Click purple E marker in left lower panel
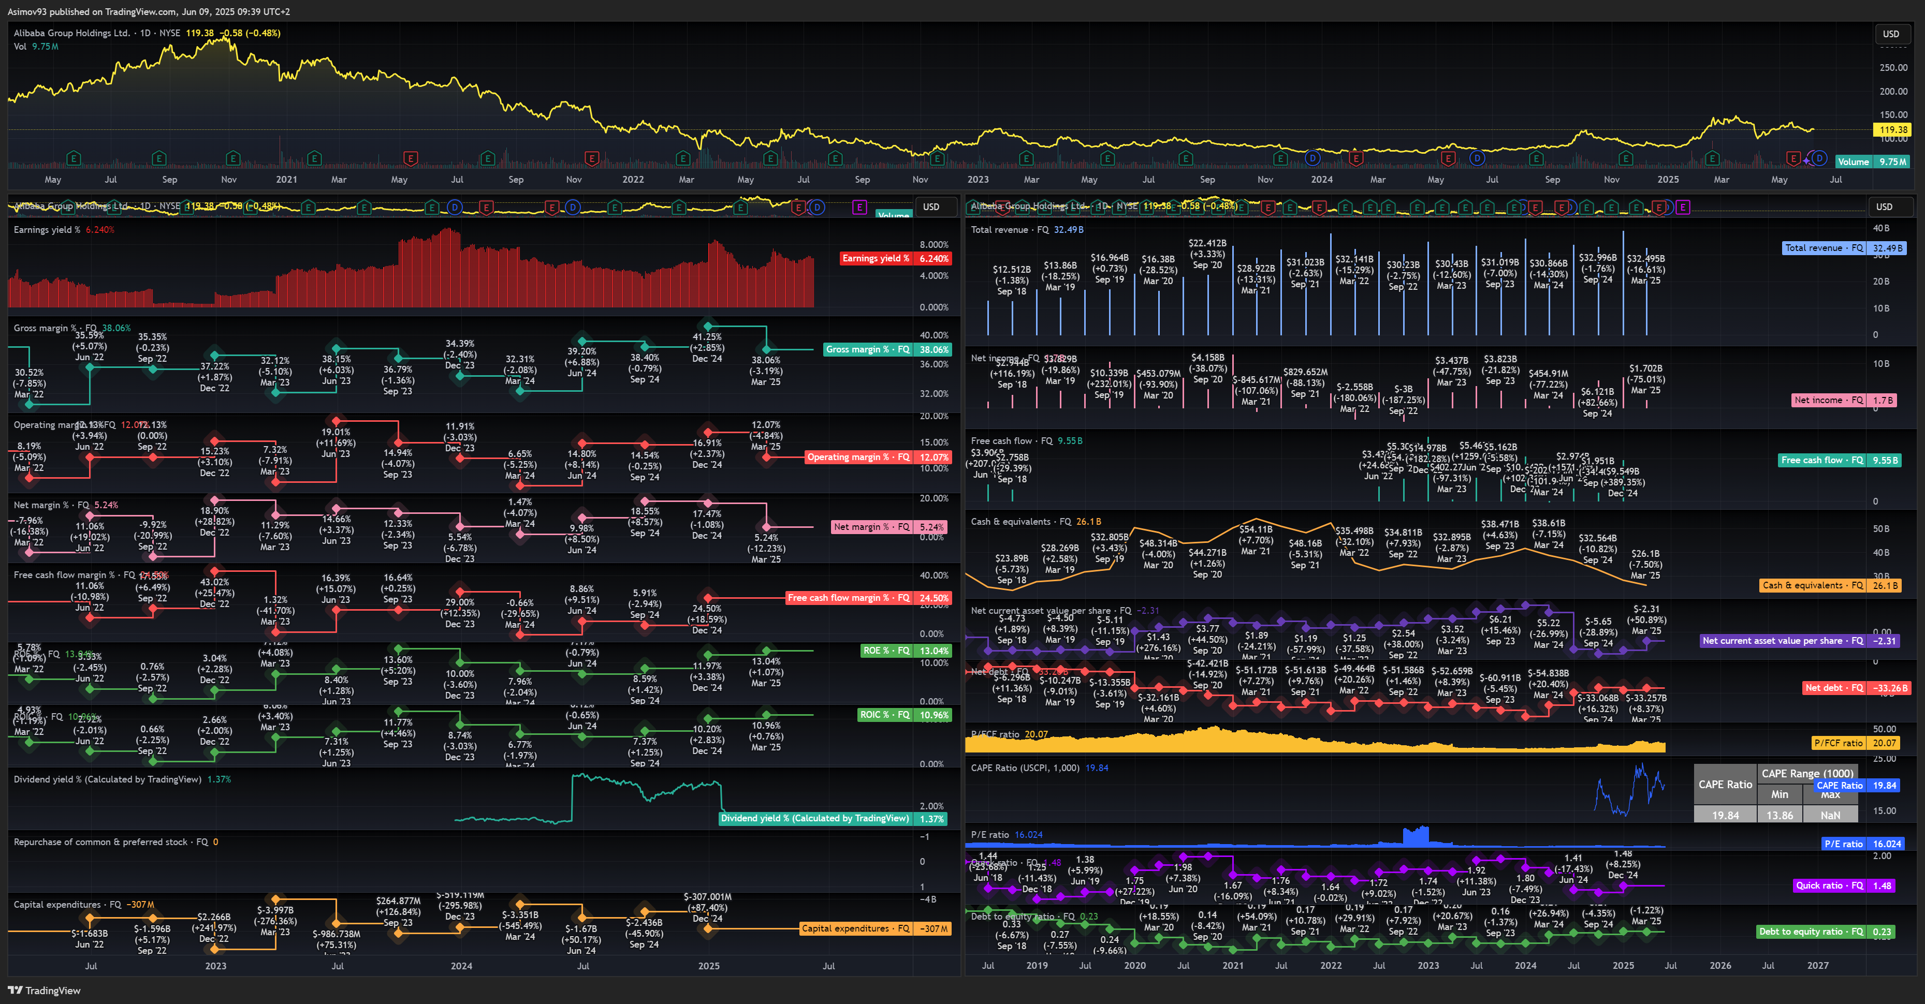The height and width of the screenshot is (1004, 1925). point(859,207)
